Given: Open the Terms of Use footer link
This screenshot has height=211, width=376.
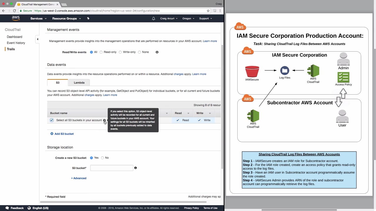Looking at the screenshot, I should pyautogui.click(x=210, y=208).
